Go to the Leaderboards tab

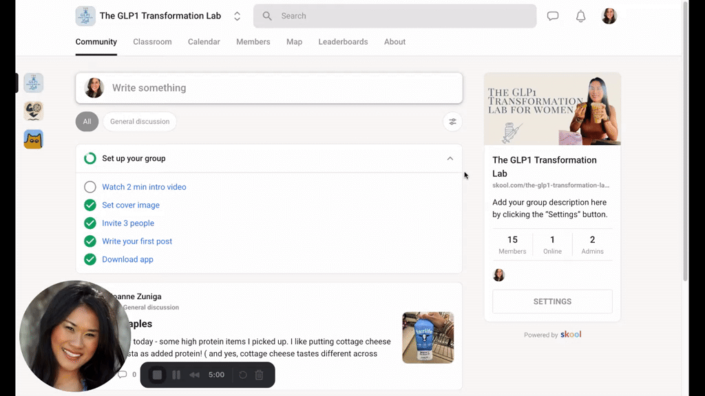[343, 42]
